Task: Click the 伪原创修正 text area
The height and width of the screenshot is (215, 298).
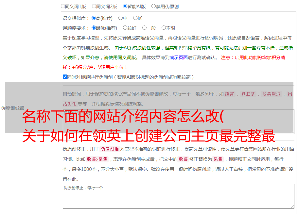Action: [179, 196]
